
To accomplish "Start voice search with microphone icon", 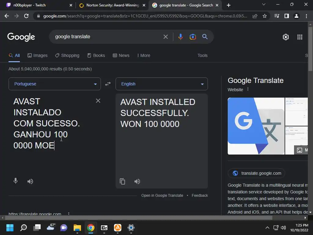I will click(x=180, y=37).
